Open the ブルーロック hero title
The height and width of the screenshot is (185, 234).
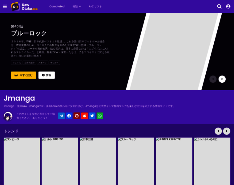point(29,33)
